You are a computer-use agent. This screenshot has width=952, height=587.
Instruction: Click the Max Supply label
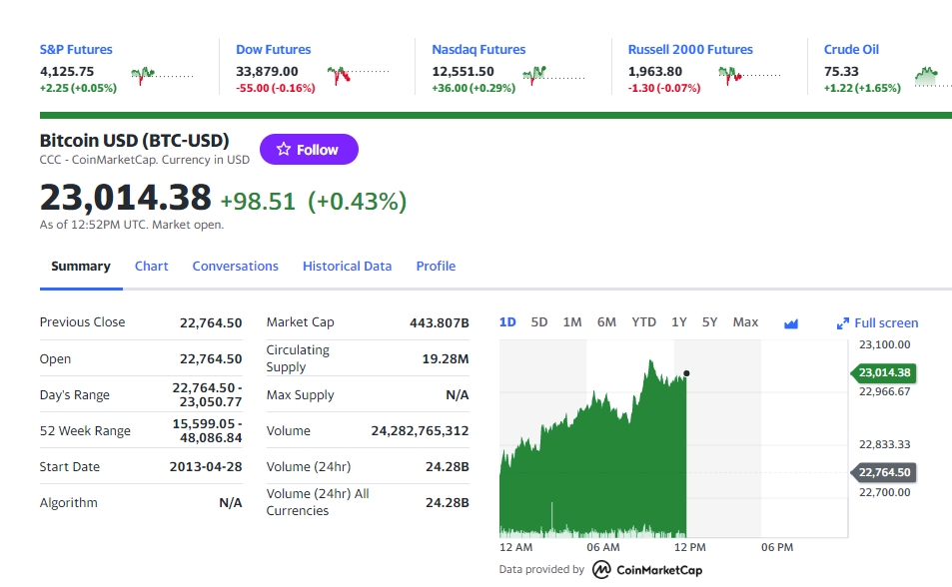click(300, 394)
